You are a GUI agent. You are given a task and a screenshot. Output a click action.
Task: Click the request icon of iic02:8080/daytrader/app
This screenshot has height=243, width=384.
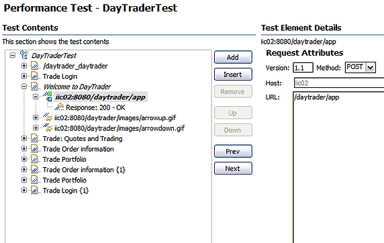[x=48, y=97]
